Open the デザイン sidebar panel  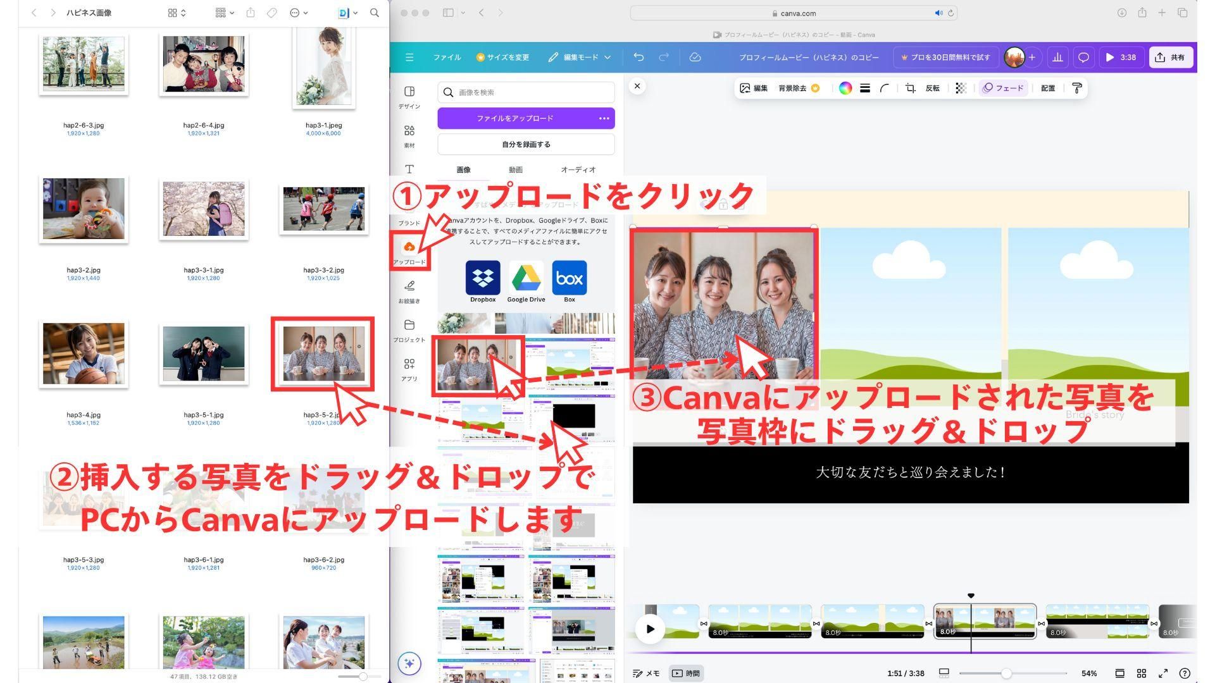pos(409,97)
